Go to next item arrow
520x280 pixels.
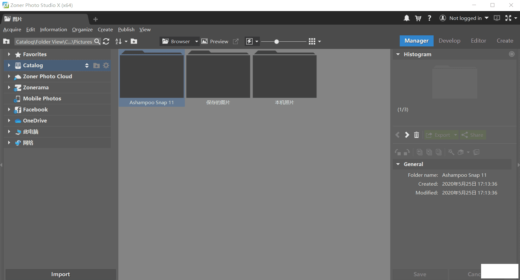tap(407, 135)
